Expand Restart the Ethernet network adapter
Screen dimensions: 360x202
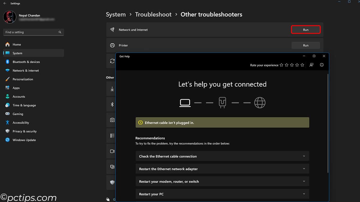[222, 169]
